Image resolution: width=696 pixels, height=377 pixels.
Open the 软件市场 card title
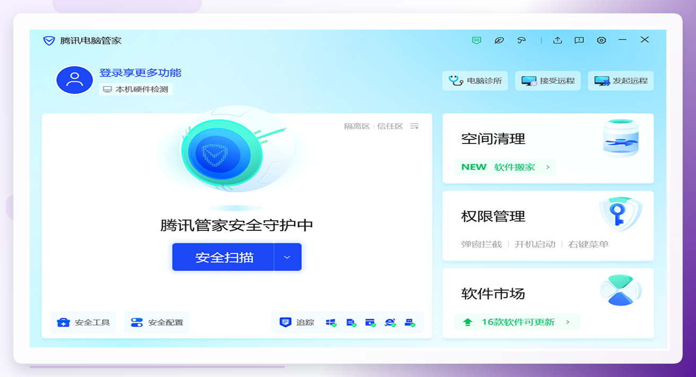pos(493,293)
